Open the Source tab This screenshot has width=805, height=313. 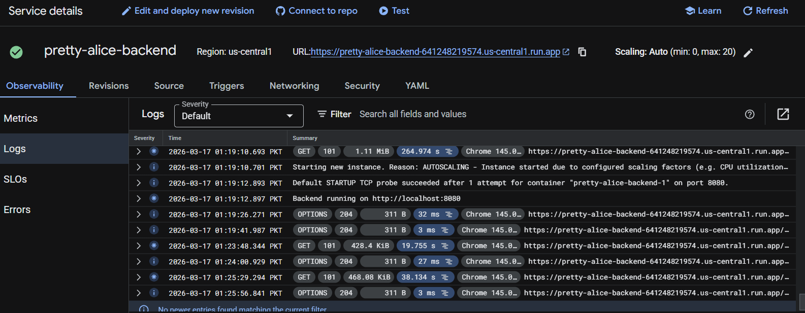coord(169,86)
